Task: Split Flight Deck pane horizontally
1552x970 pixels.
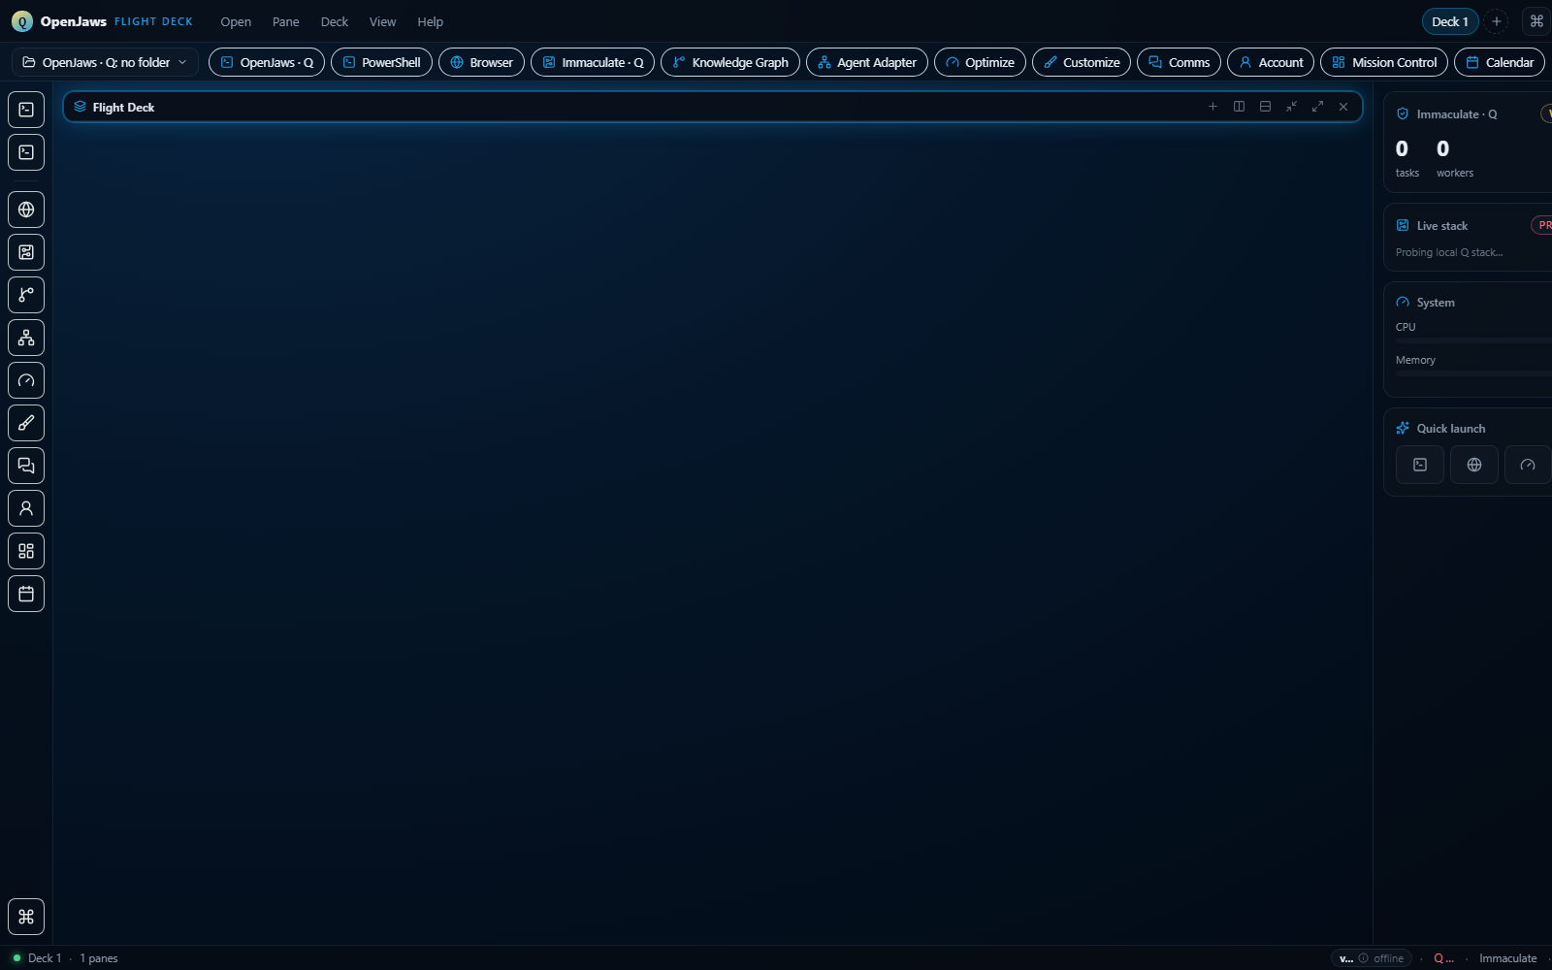Action: point(1265,107)
